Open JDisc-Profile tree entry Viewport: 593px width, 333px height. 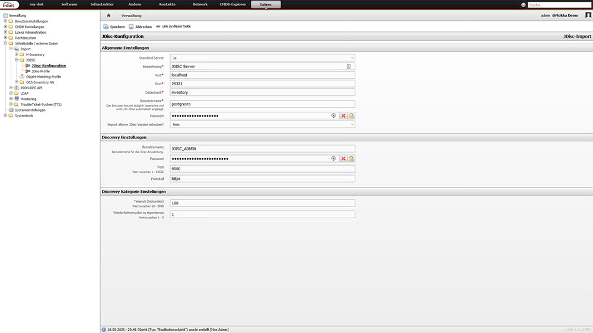(40, 71)
